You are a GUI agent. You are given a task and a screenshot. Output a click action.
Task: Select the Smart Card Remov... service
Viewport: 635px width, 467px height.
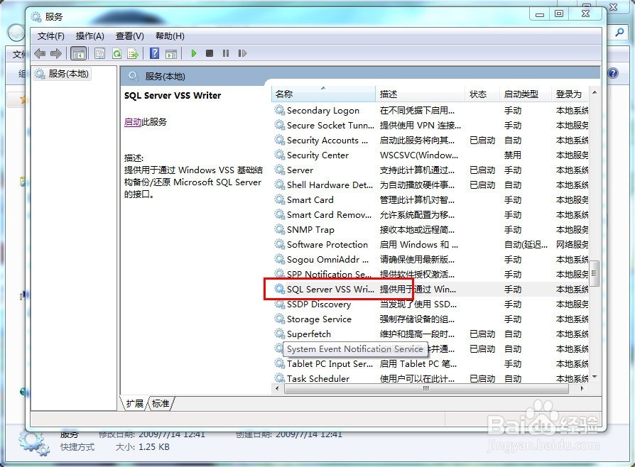(x=430, y=215)
